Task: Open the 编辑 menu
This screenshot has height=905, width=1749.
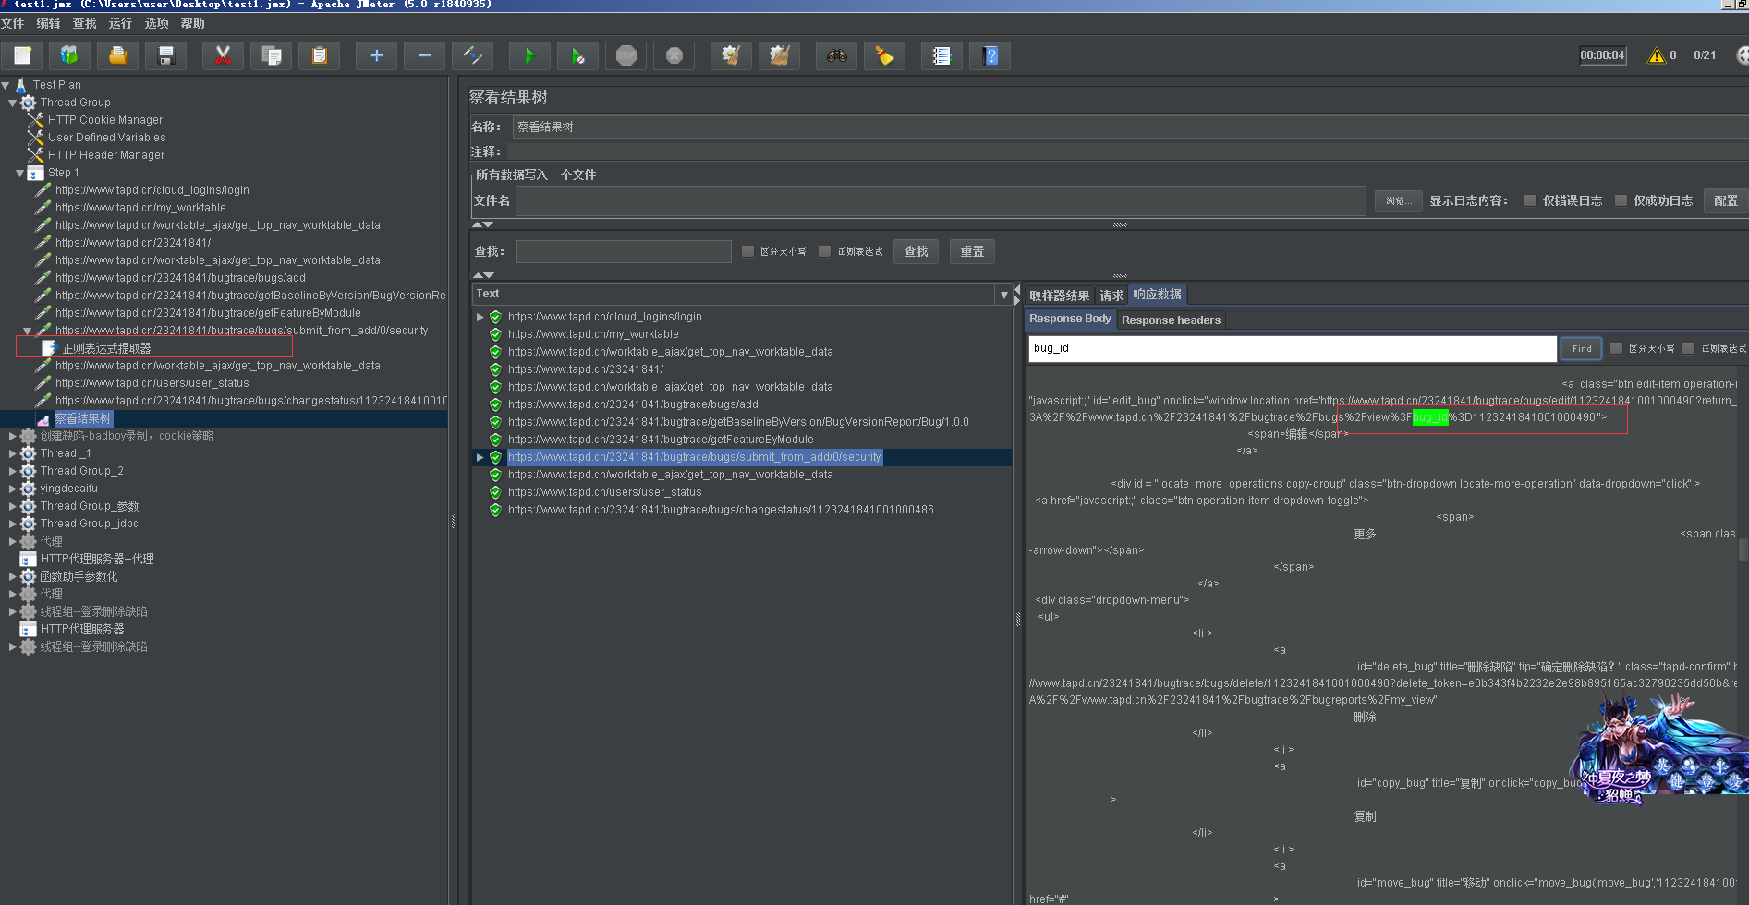Action: point(48,23)
